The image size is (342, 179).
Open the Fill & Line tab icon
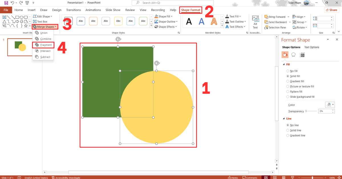[285, 55]
